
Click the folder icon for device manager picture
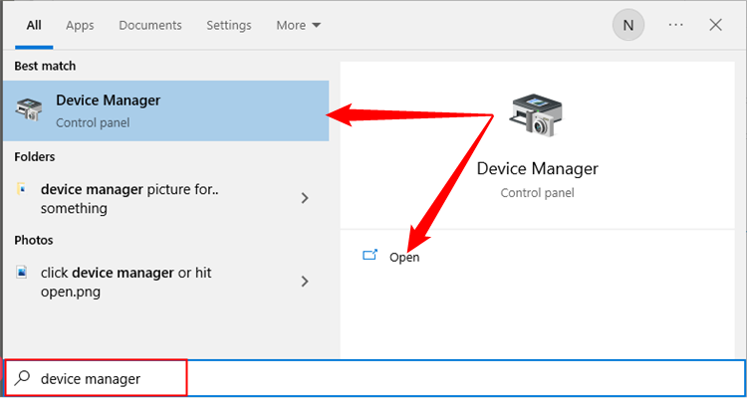pyautogui.click(x=22, y=189)
